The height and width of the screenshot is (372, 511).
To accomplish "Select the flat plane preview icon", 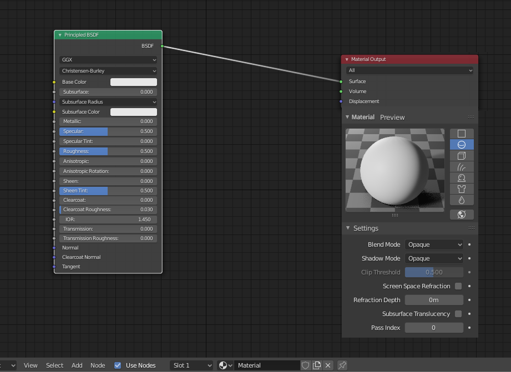I will (462, 134).
